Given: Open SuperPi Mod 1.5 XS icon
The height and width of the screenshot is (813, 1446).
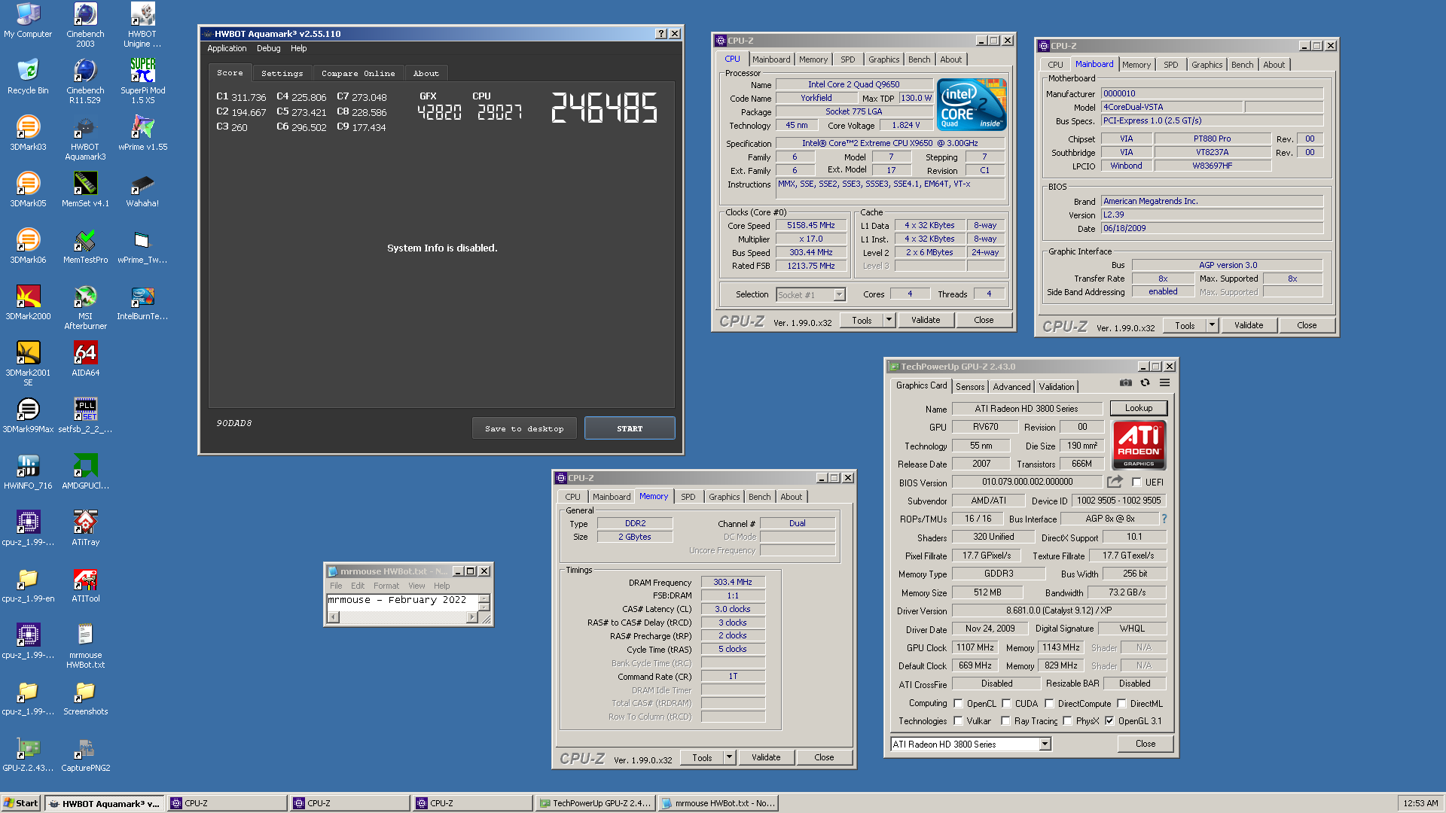Looking at the screenshot, I should pos(142,81).
